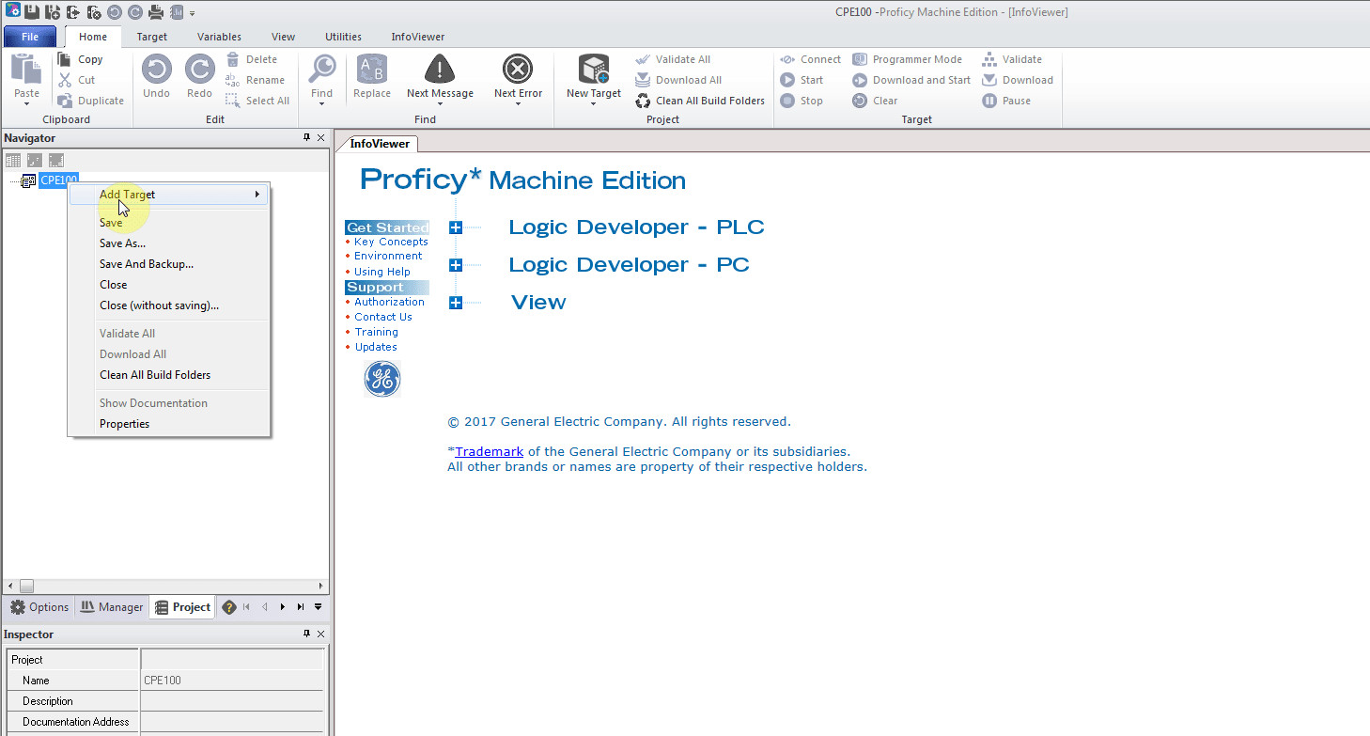This screenshot has height=736, width=1370.
Task: Open the Updates support link
Action: click(x=376, y=347)
